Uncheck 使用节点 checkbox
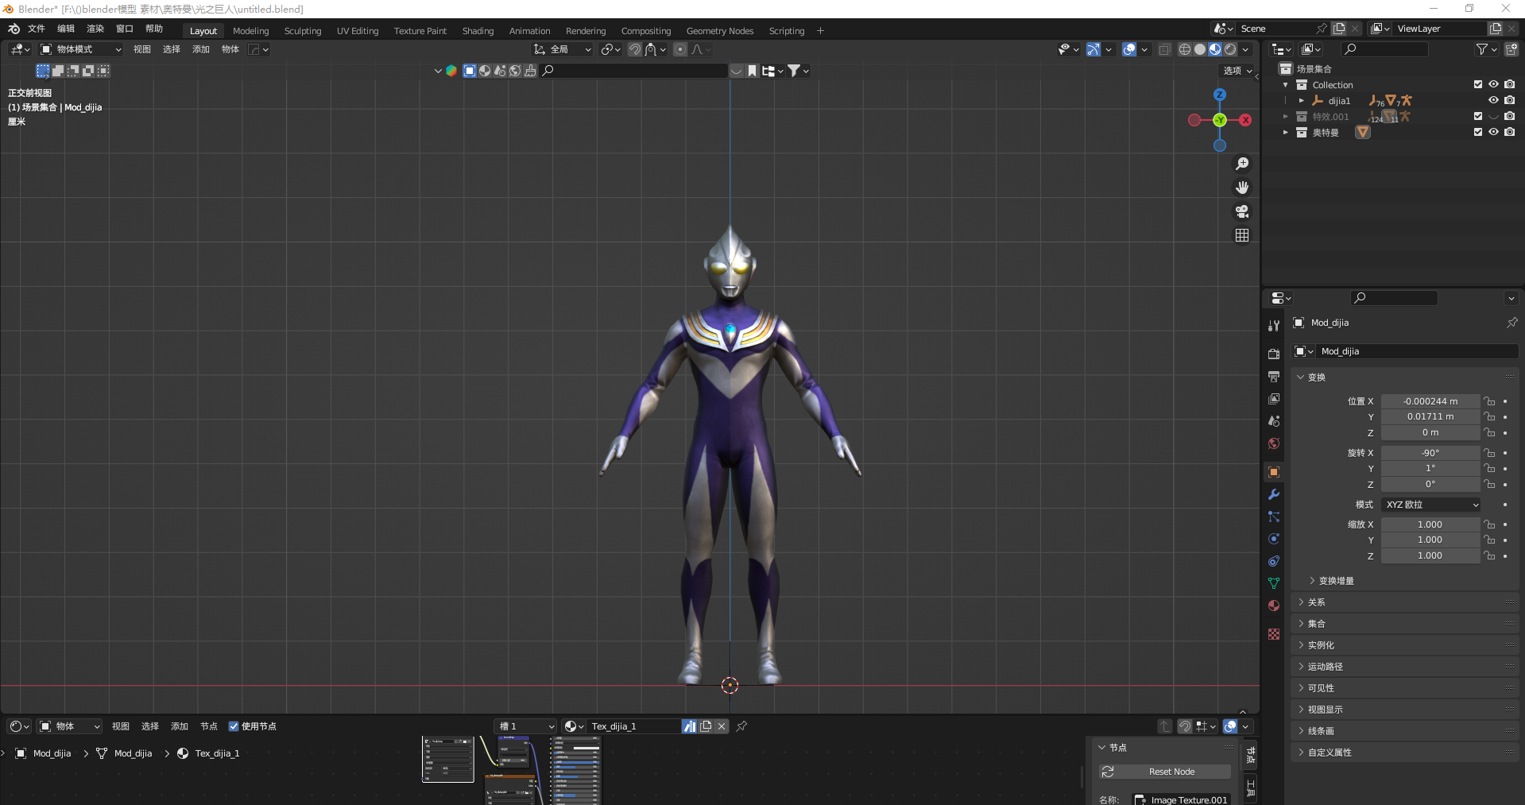Screen dimensions: 1525x805 pos(234,726)
